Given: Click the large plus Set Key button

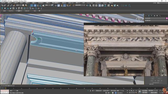Looking at the screenshot, I should (x=140, y=91).
